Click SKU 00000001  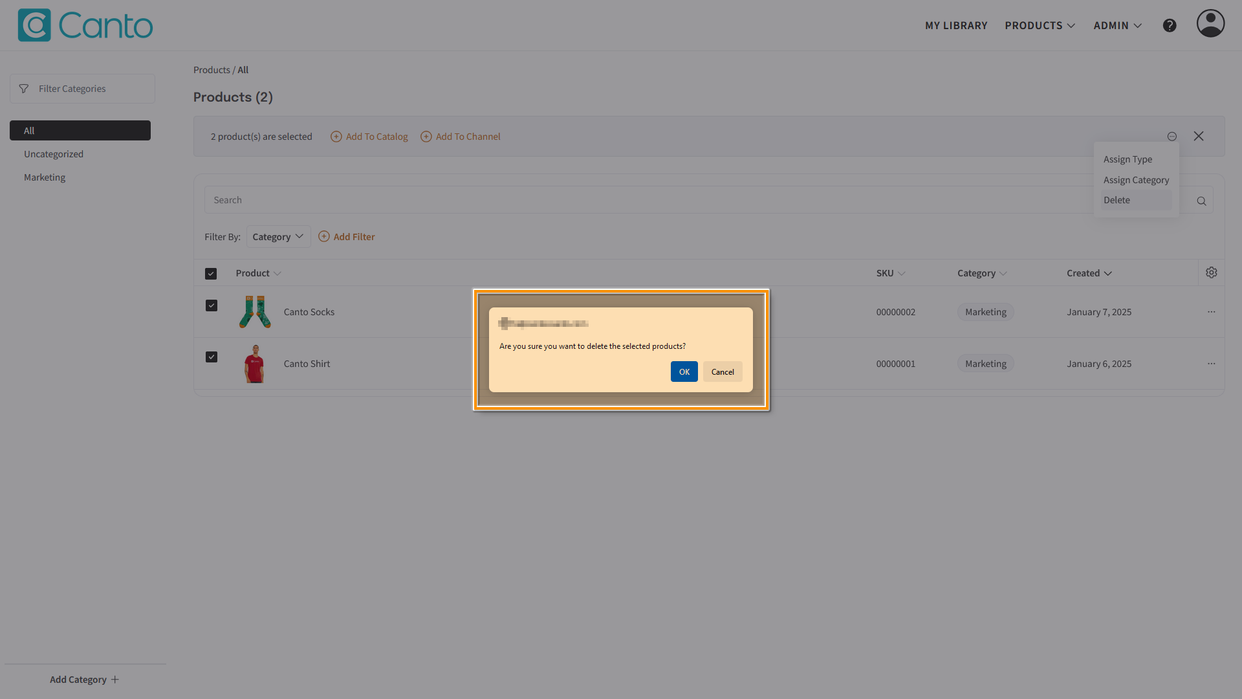(895, 364)
